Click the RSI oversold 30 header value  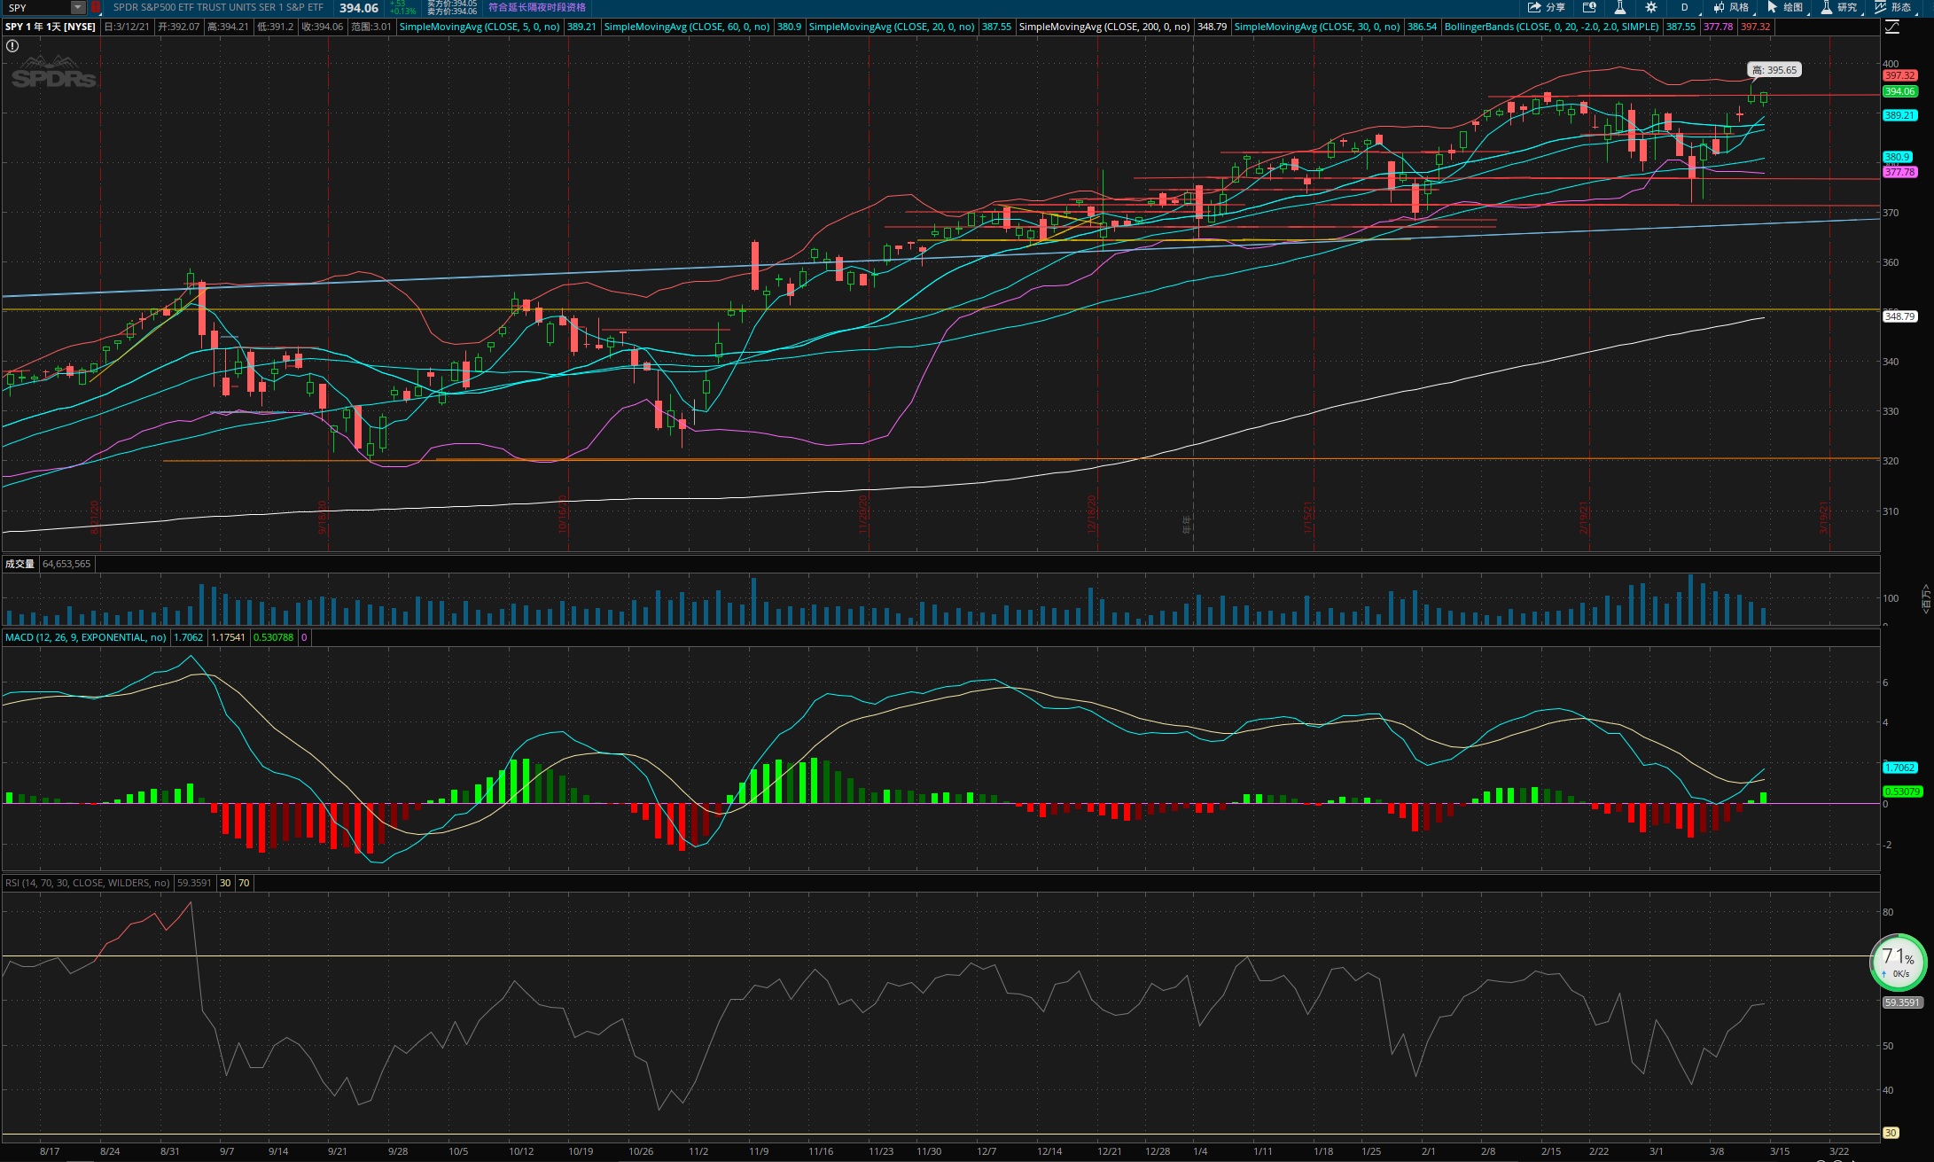[x=225, y=883]
